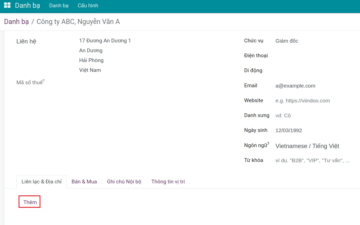Open the Cấu hình menu
This screenshot has width=360, height=225.
(x=88, y=6)
